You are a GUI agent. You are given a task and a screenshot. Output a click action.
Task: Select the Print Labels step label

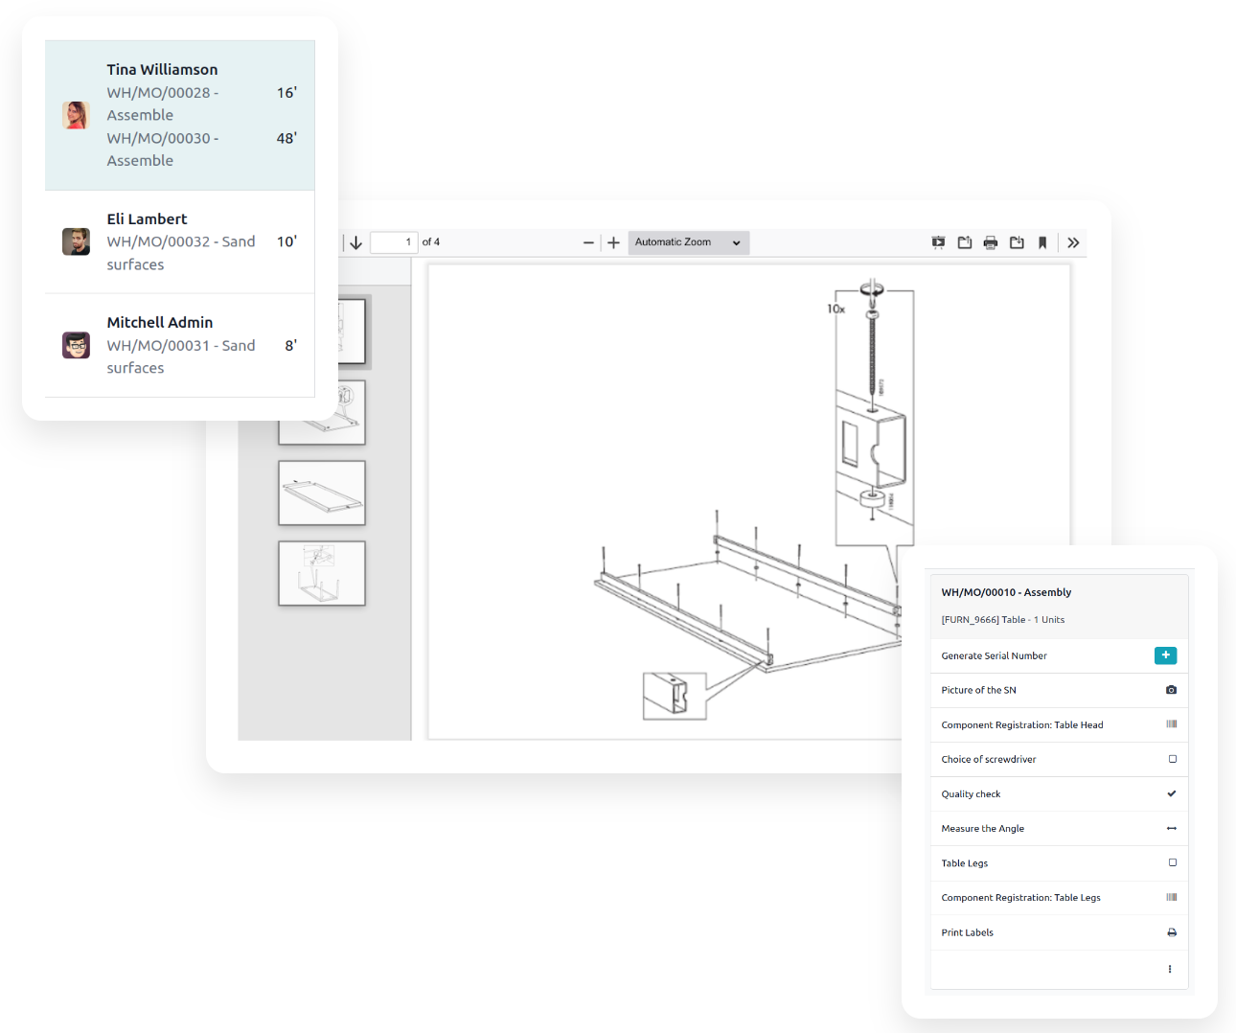967,932
